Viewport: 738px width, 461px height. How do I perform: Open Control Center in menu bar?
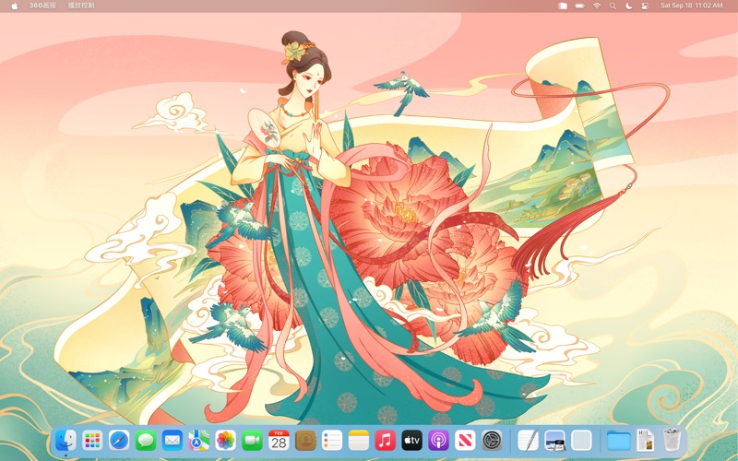[645, 6]
